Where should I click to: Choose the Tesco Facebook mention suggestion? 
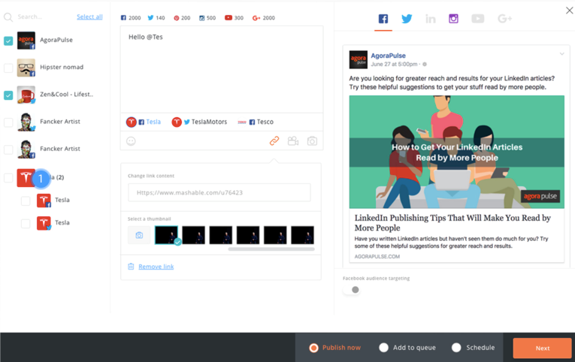coord(256,122)
